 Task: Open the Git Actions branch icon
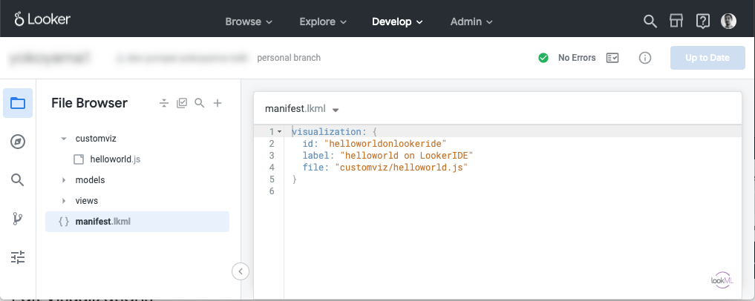(x=18, y=219)
